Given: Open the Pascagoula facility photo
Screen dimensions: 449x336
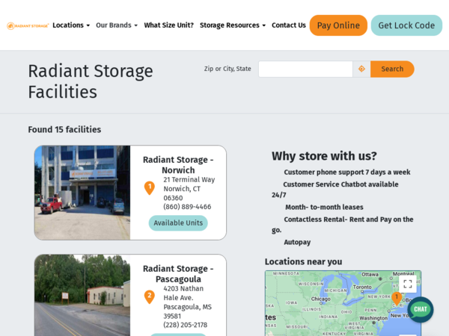Looking at the screenshot, I should click(x=82, y=296).
